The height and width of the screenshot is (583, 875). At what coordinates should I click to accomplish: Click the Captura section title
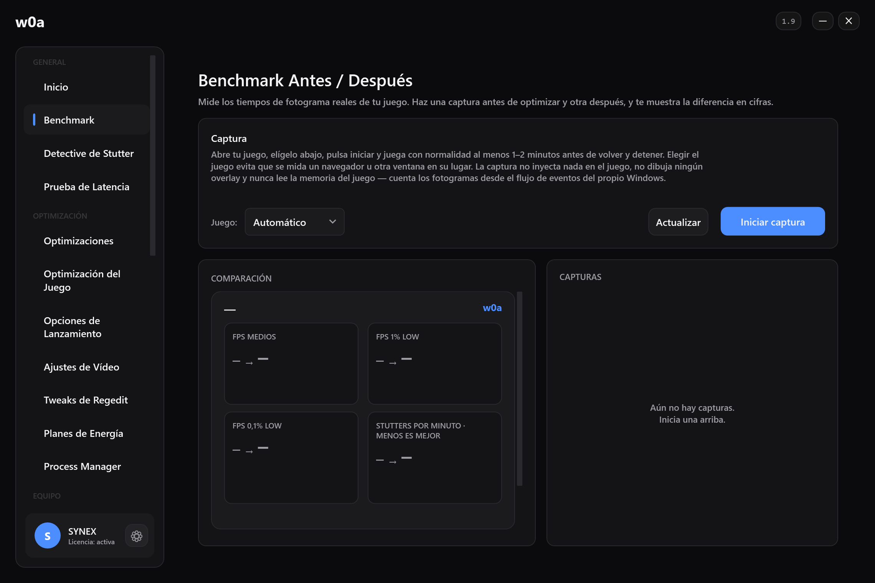click(x=229, y=138)
